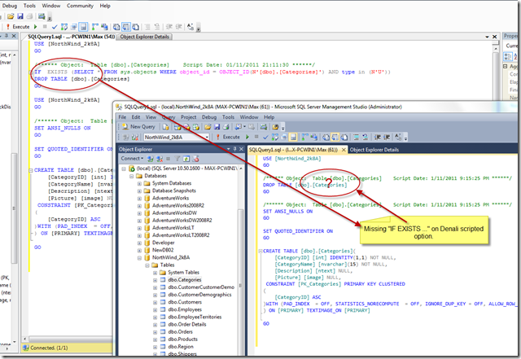Open Database Engine Query icon beside New Query
Screen dimensions: 521x359
tap(165, 127)
